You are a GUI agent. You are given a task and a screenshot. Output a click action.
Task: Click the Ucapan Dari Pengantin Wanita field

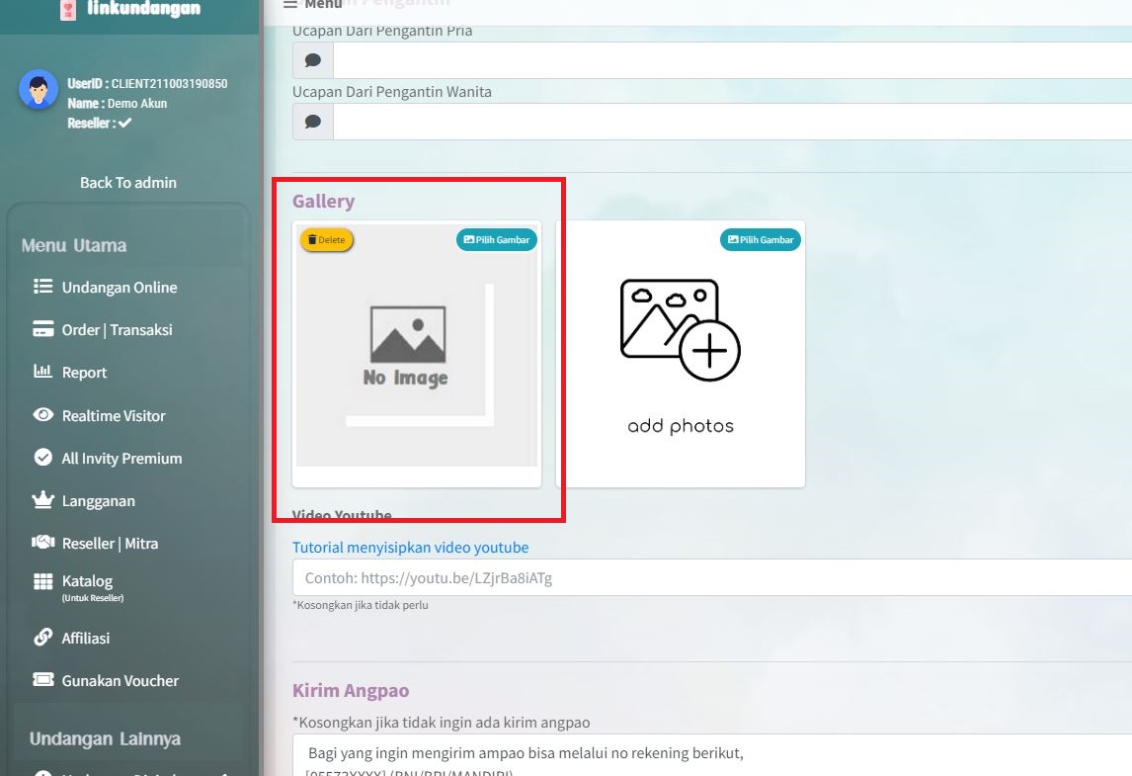click(x=731, y=122)
